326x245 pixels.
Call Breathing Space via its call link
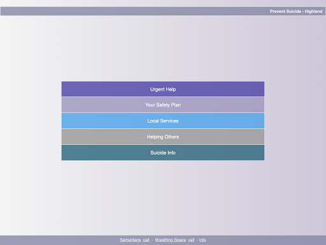click(x=191, y=240)
